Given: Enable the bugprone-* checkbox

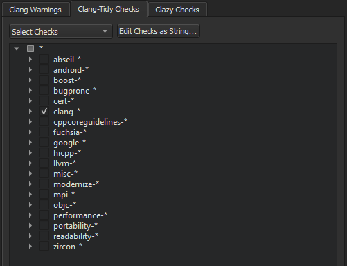Looking at the screenshot, I should (44, 91).
